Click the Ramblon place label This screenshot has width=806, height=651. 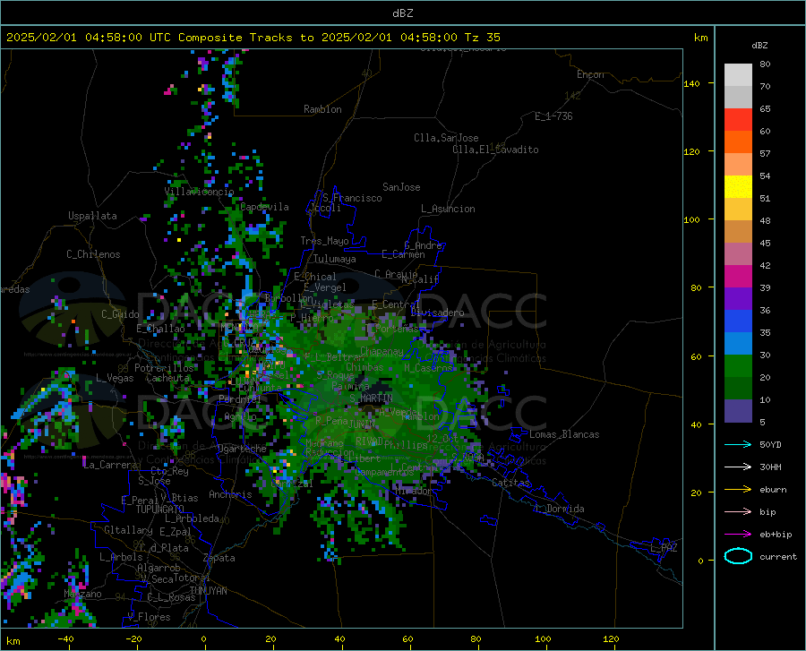coord(322,109)
